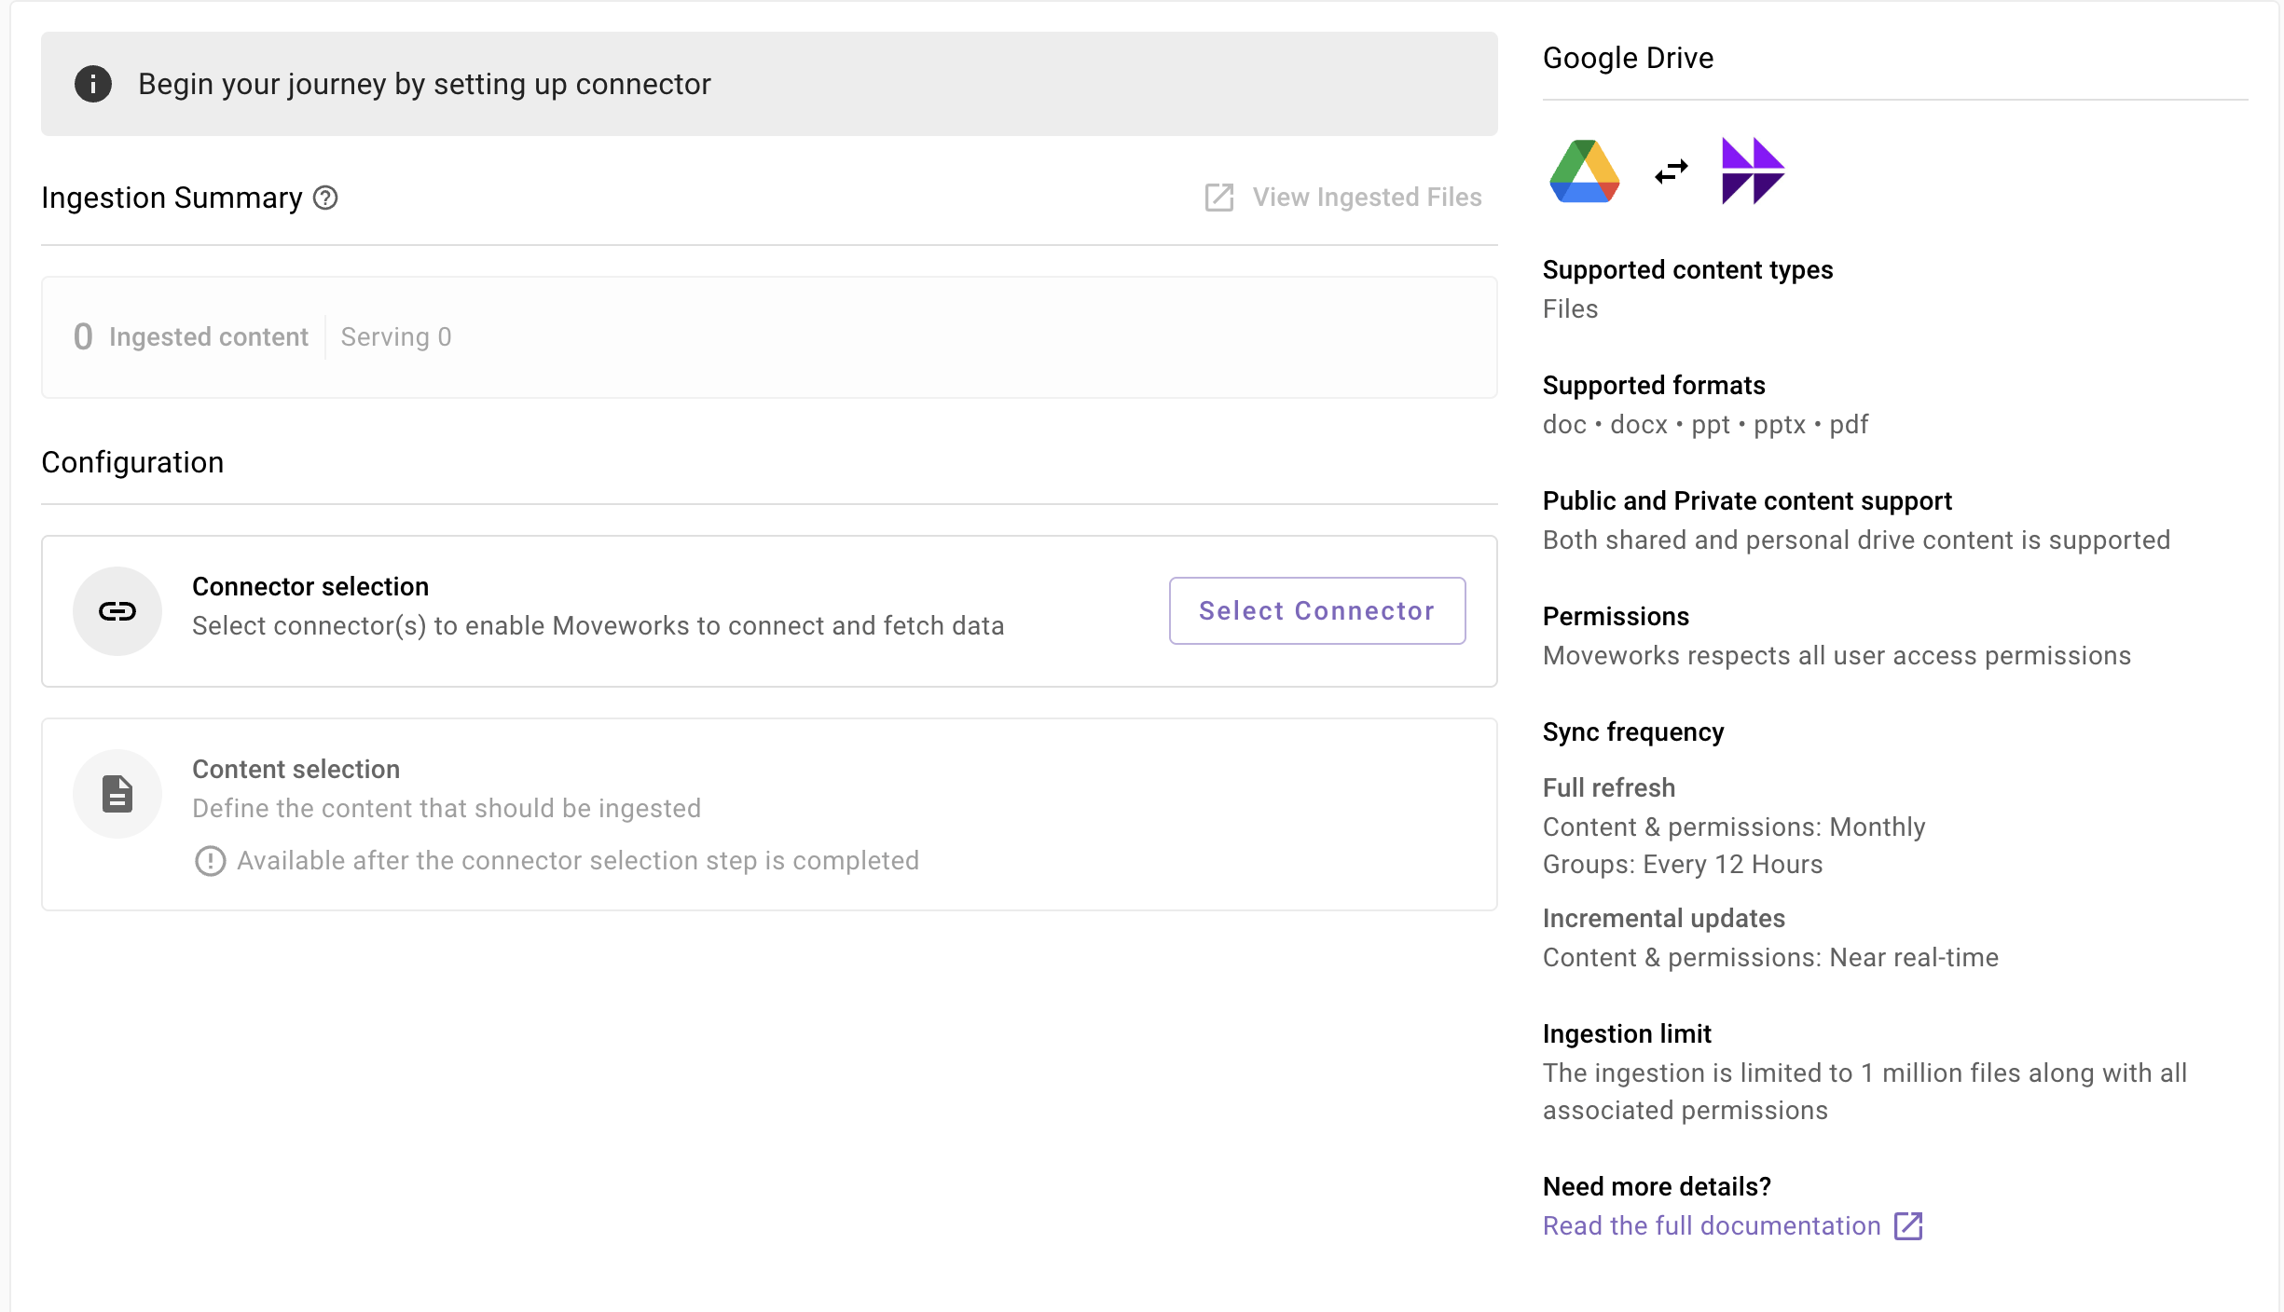Click the external-link icon after full documentation
2284x1312 pixels.
coord(1908,1226)
